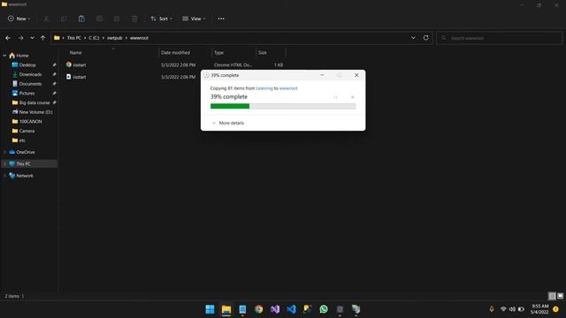Open the New item dropdown
Screen dimensions: 566x318
19,19
